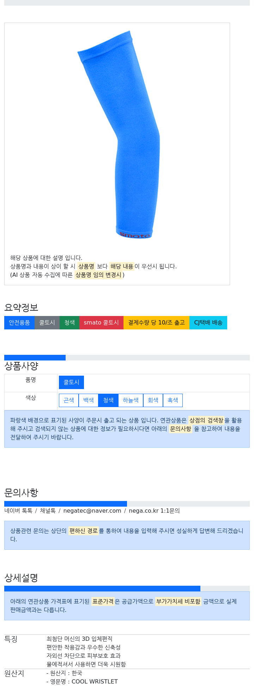This screenshot has height=686, width=254.
Task: Click the 채널톡 contact option
Action: [x=48, y=511]
